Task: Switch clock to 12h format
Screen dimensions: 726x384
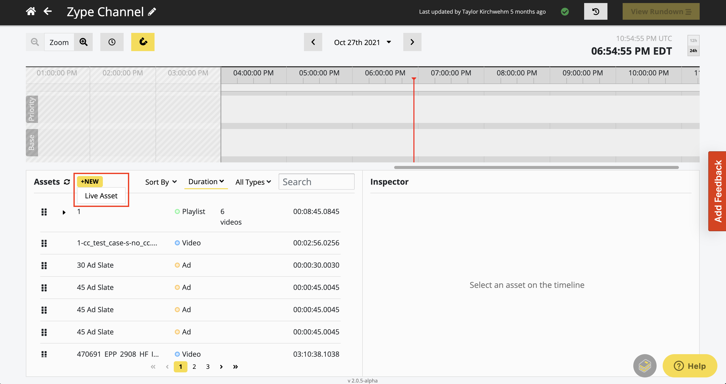Action: [693, 40]
